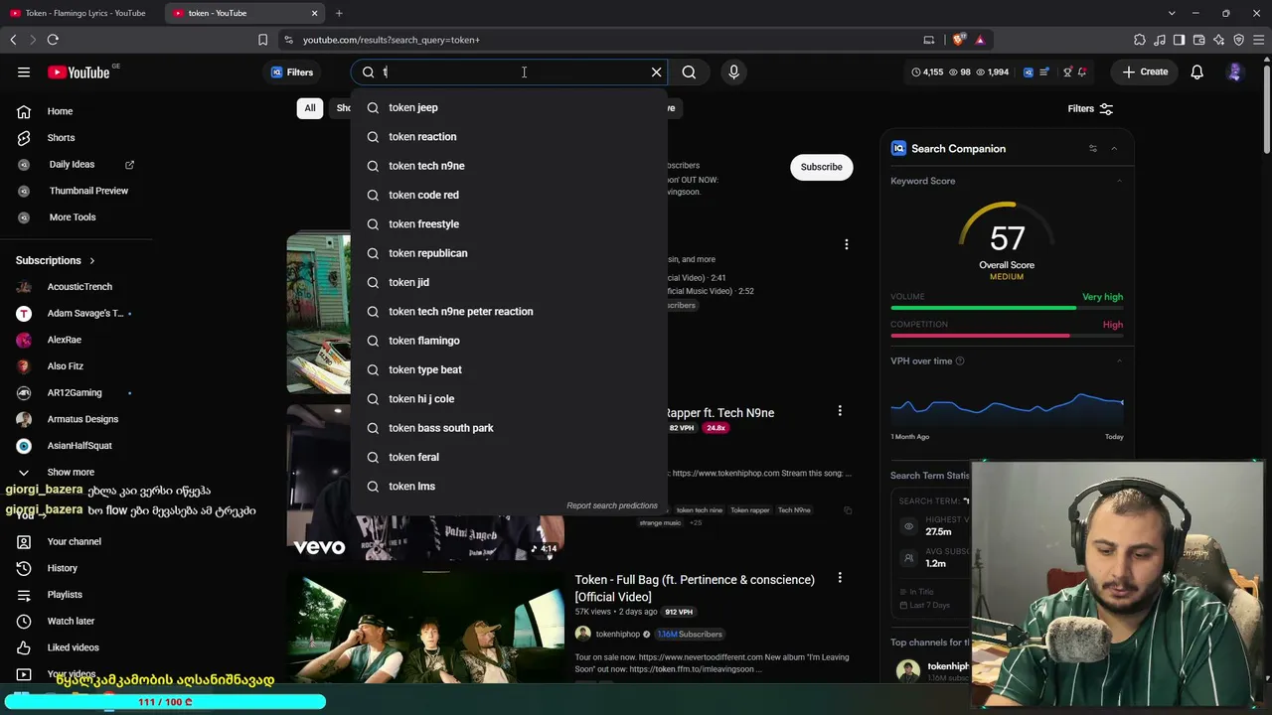The width and height of the screenshot is (1272, 715).
Task: Expand the Subscriptions section chevron
Action: pyautogui.click(x=91, y=260)
